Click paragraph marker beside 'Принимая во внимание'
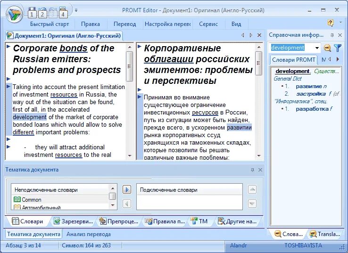Viewport: 348px width, 253px height. tap(140, 97)
